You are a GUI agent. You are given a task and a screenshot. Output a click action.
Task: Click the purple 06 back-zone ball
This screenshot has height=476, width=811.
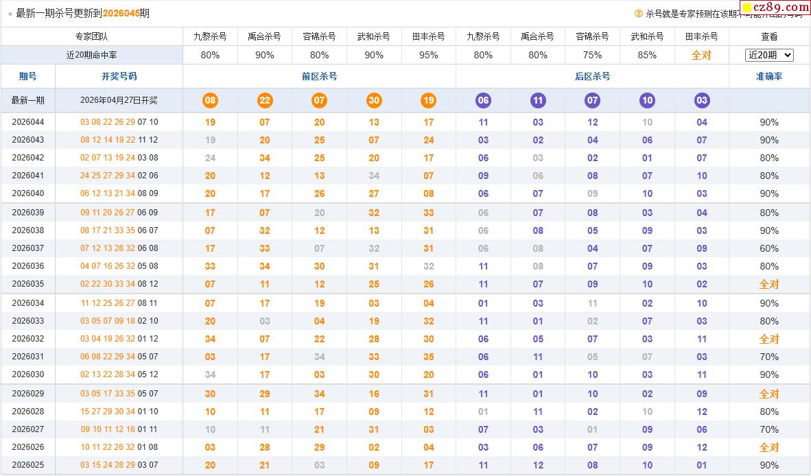click(x=484, y=101)
